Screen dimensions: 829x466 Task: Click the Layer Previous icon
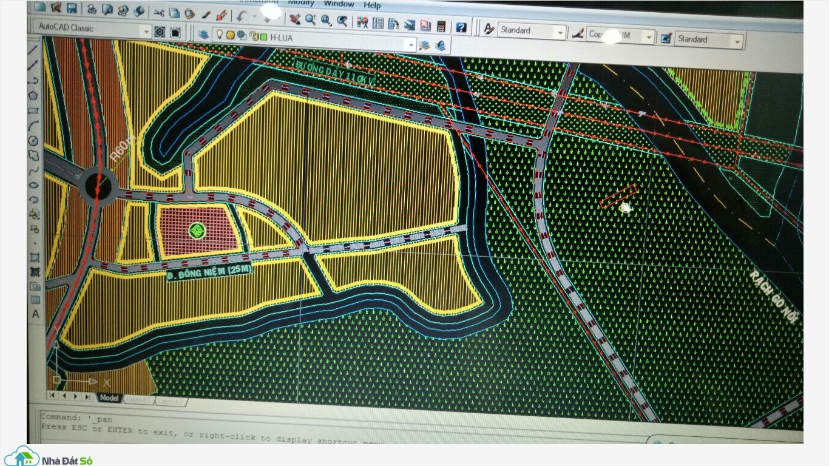pos(440,45)
